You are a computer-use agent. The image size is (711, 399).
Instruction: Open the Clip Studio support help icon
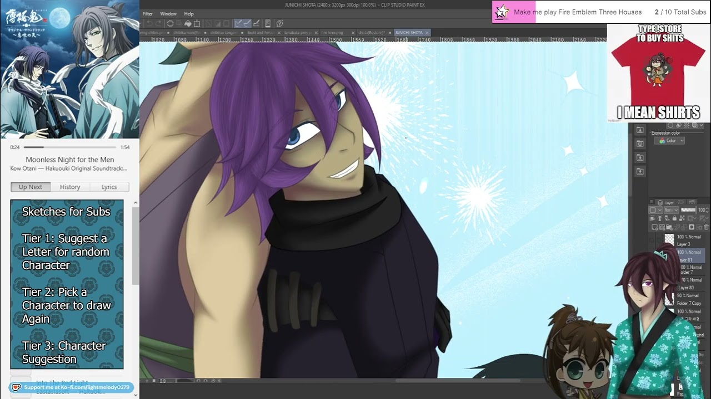[279, 23]
